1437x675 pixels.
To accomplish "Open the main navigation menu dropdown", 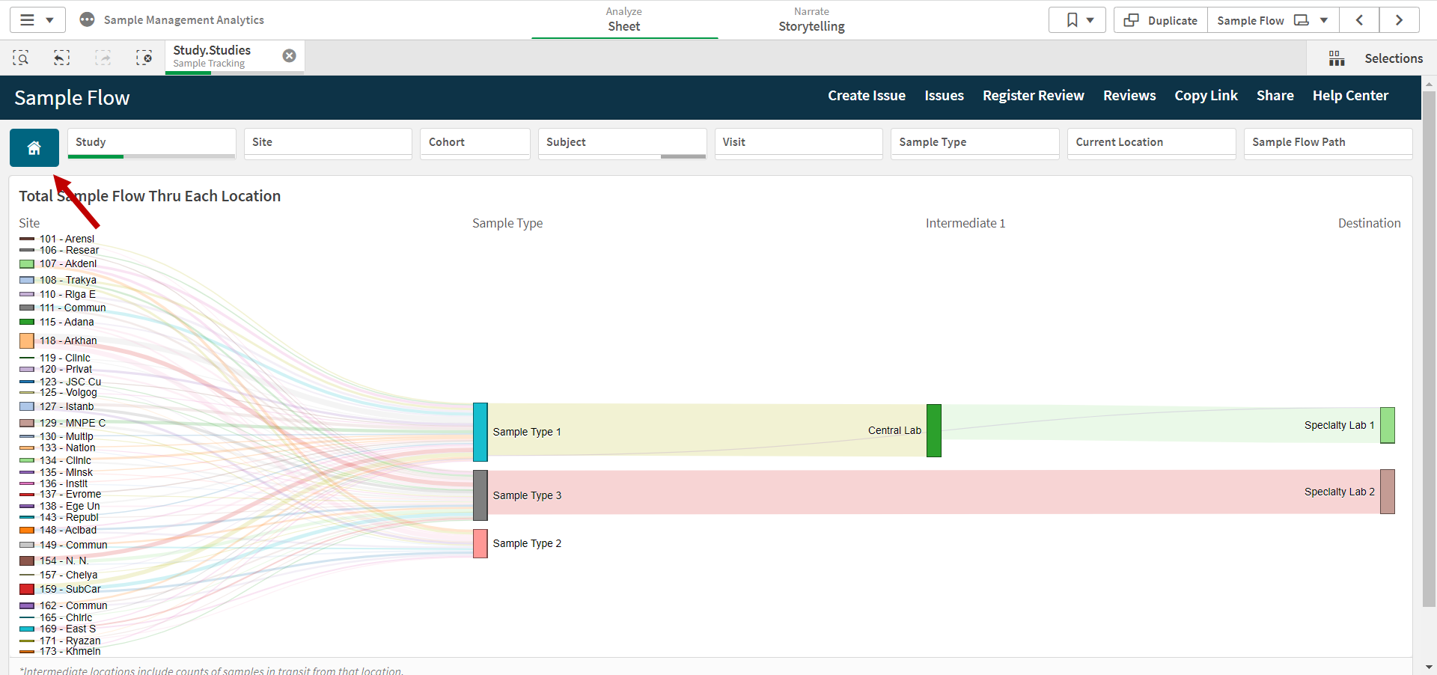I will tap(37, 20).
